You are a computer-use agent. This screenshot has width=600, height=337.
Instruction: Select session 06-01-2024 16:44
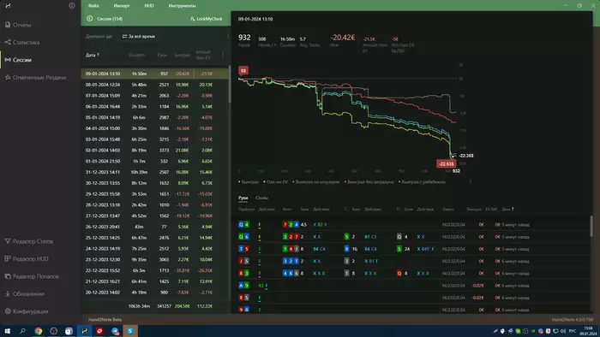coord(154,106)
